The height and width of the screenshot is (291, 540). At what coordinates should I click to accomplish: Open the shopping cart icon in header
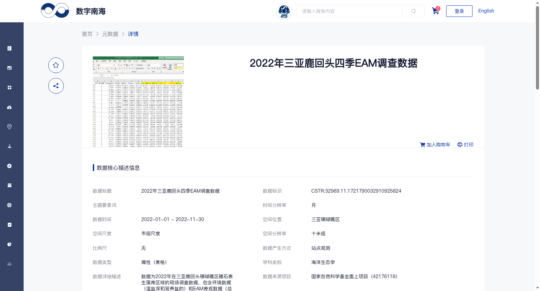click(x=436, y=11)
